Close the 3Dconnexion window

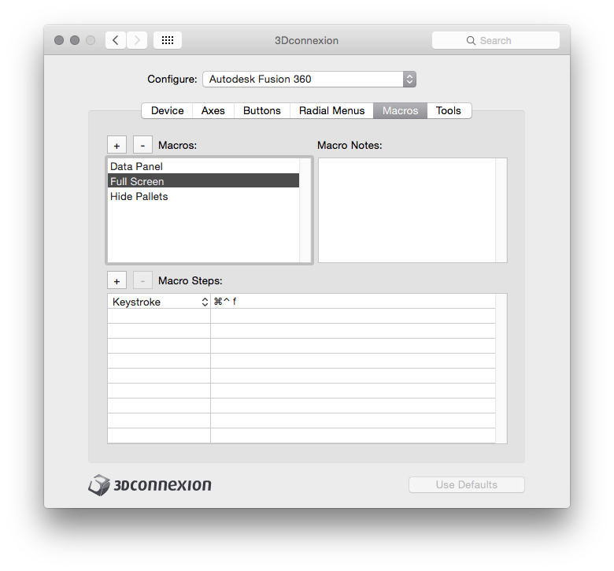point(59,40)
